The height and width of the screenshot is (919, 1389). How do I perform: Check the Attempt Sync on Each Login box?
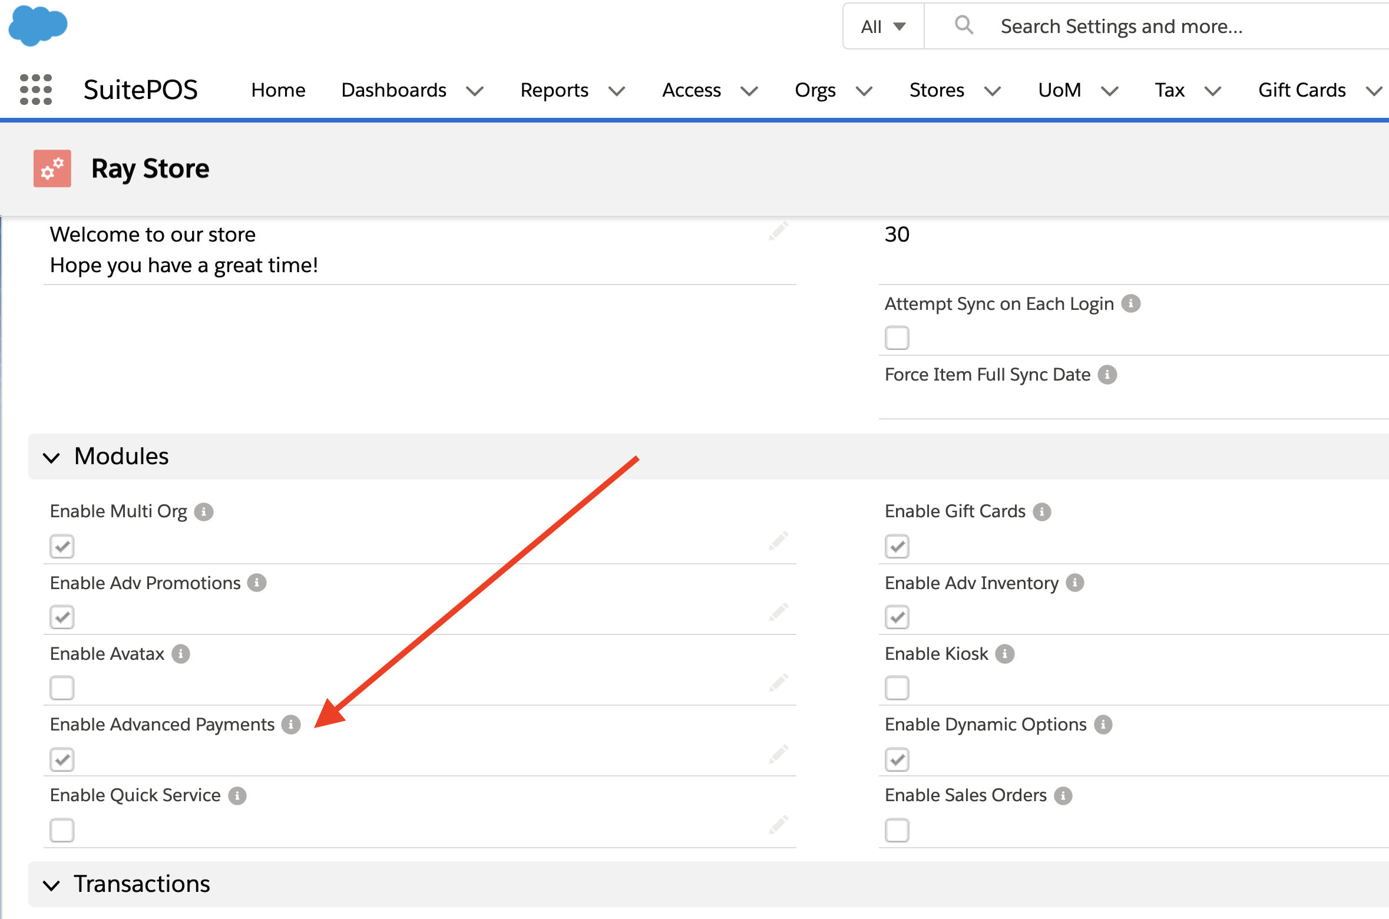(x=897, y=338)
